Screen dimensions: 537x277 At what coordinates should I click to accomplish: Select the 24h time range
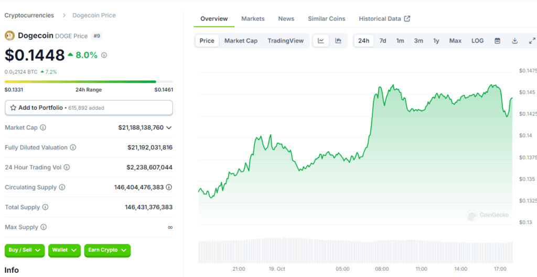[x=364, y=41]
